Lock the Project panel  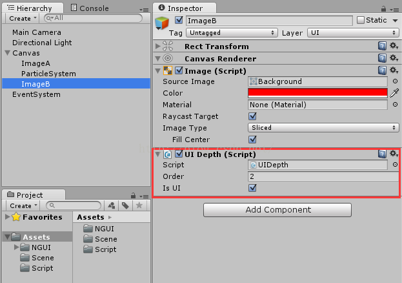click(x=133, y=196)
